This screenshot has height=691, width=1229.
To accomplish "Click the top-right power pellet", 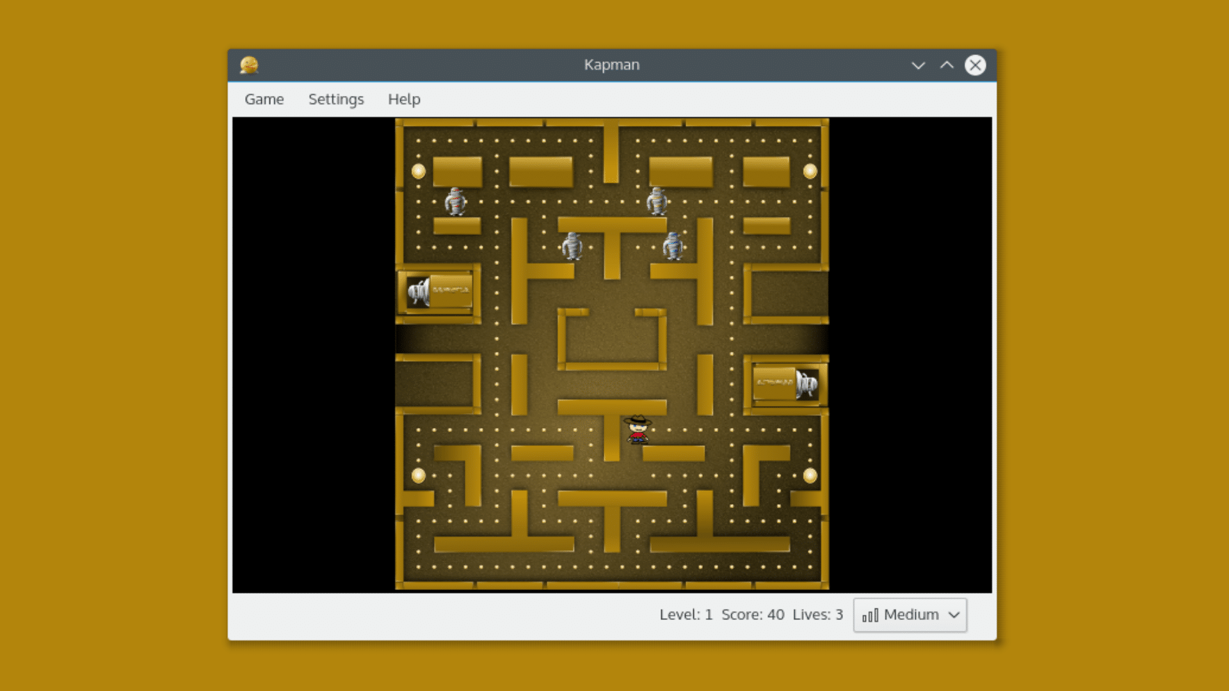I will click(x=810, y=171).
